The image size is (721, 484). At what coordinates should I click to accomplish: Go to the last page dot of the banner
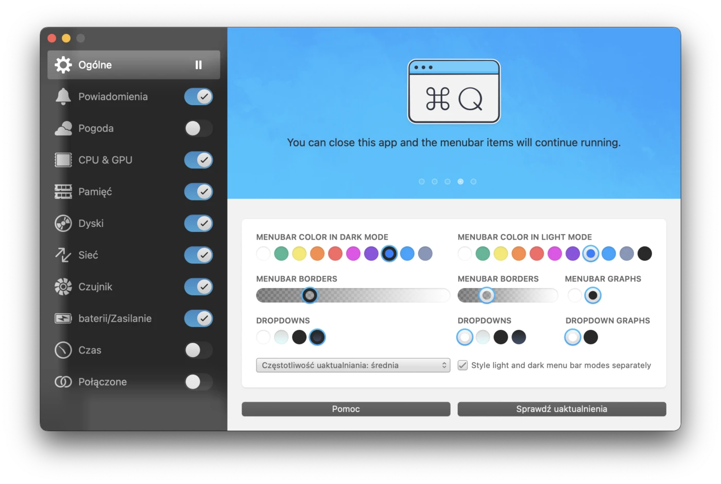pos(474,181)
